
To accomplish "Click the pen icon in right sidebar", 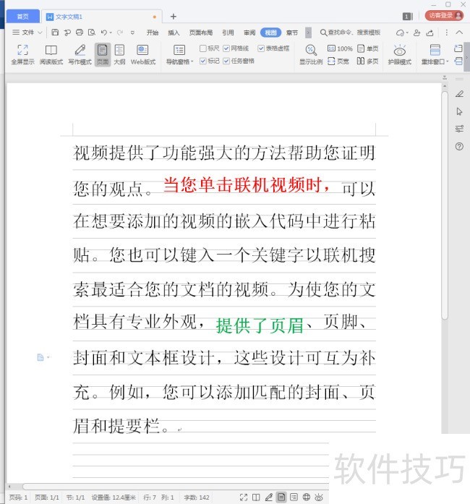I will click(x=459, y=94).
